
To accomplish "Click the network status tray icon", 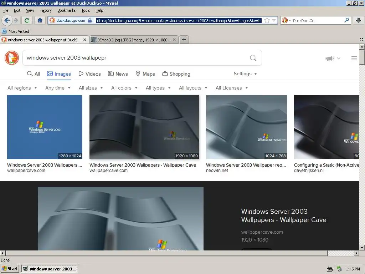I will 340,269.
